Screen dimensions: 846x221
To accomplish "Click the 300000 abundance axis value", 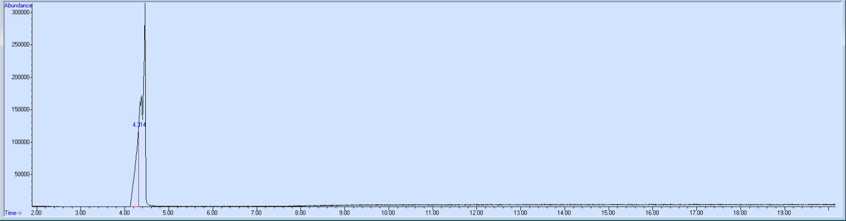I will (20, 12).
